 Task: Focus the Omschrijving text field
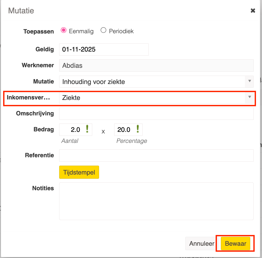coord(156,114)
